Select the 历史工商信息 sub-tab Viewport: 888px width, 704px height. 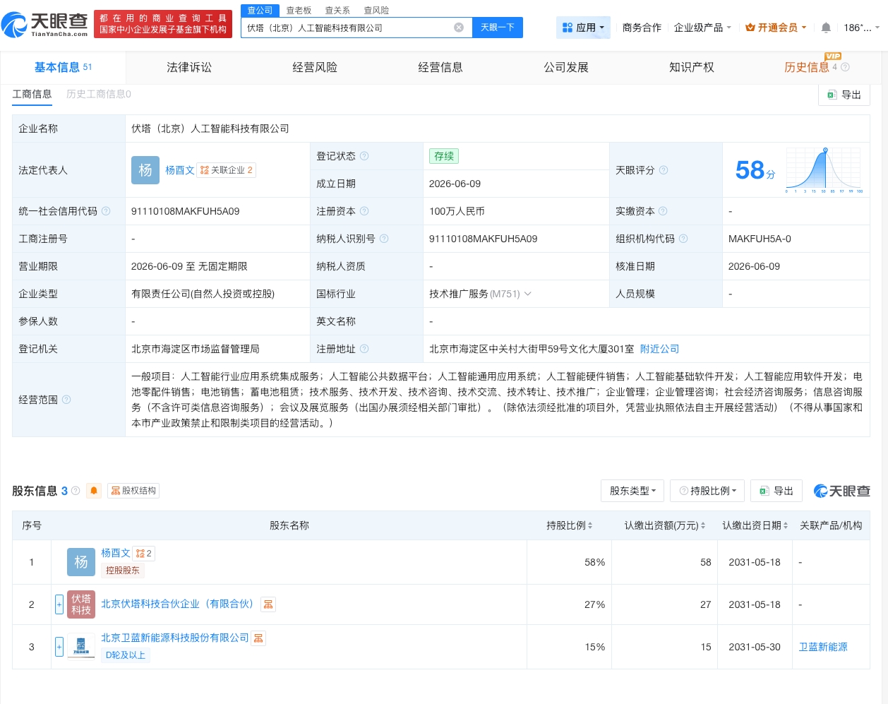point(99,94)
